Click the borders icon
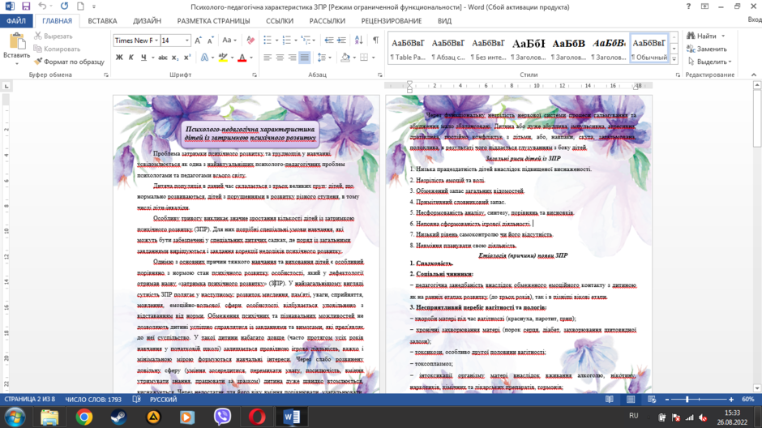Image resolution: width=762 pixels, height=428 pixels. [x=364, y=58]
